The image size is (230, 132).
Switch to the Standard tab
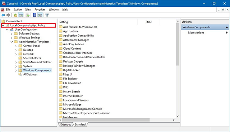80,124
